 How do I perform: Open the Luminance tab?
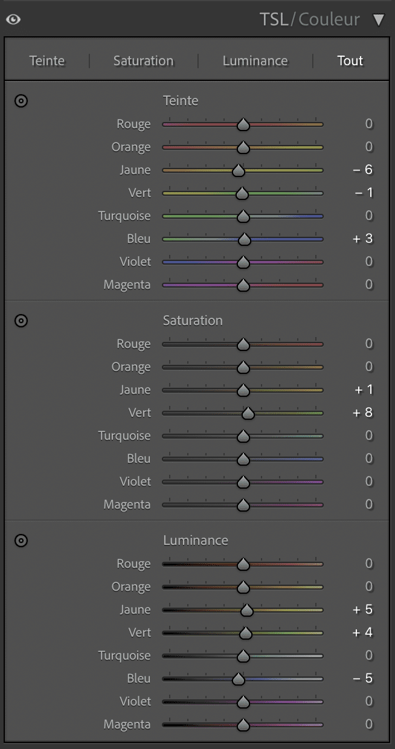(255, 61)
